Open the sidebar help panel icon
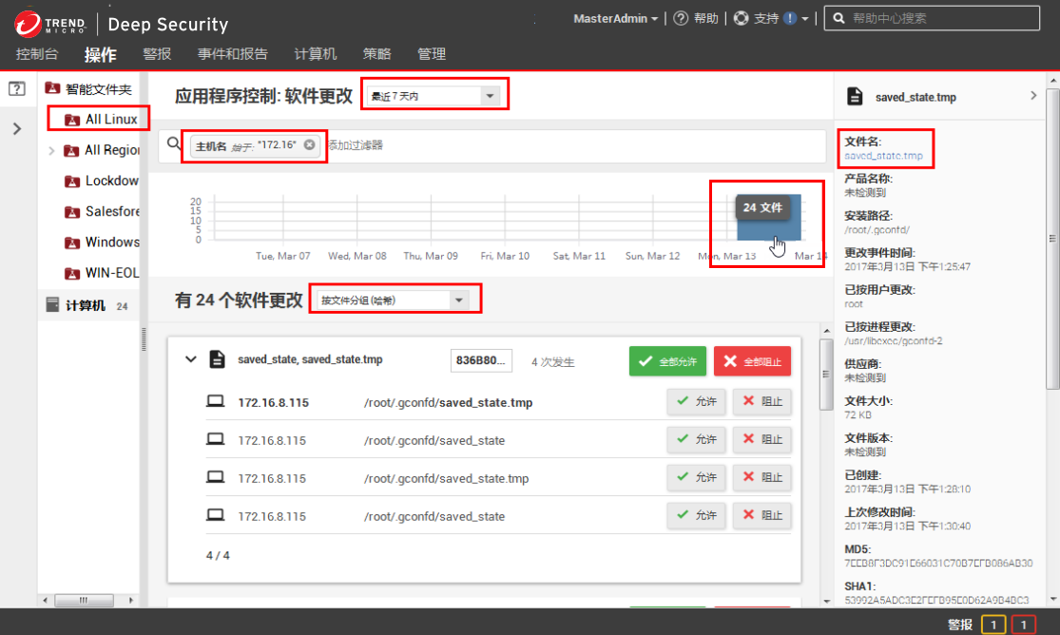1060x635 pixels. [x=16, y=88]
